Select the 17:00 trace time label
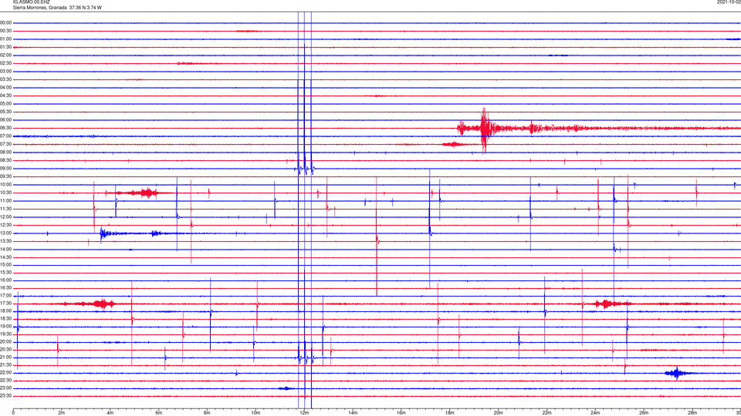This screenshot has height=416, width=741. (6, 296)
